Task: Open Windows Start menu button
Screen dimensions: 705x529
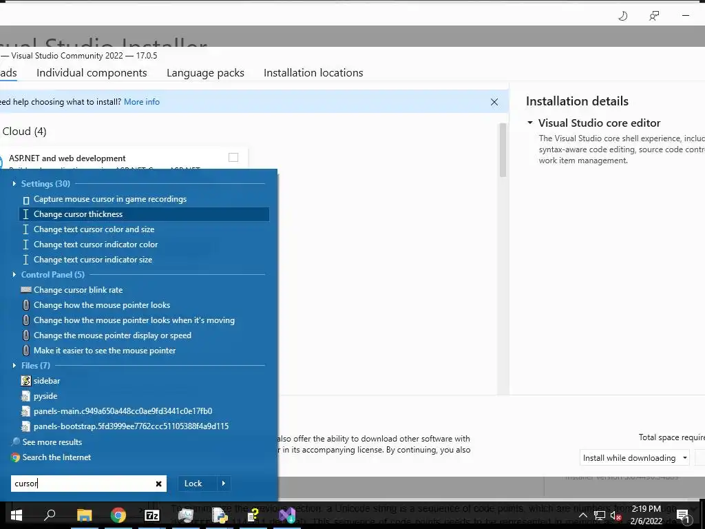Action: [x=17, y=515]
